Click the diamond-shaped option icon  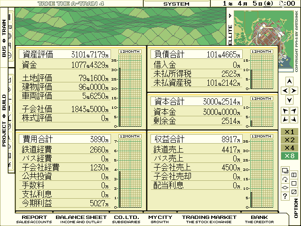pos(285,188)
